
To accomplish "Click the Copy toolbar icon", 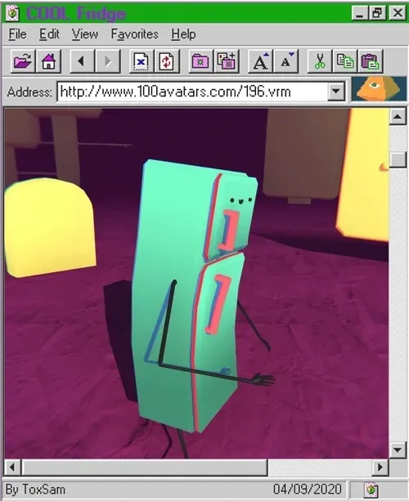I will tap(345, 61).
